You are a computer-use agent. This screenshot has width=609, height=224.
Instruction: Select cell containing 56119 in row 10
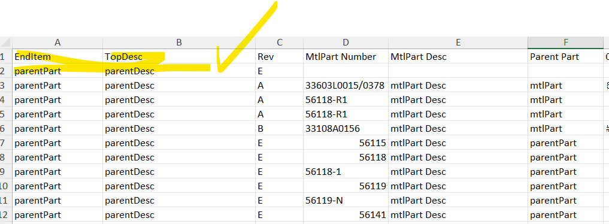tap(346, 186)
